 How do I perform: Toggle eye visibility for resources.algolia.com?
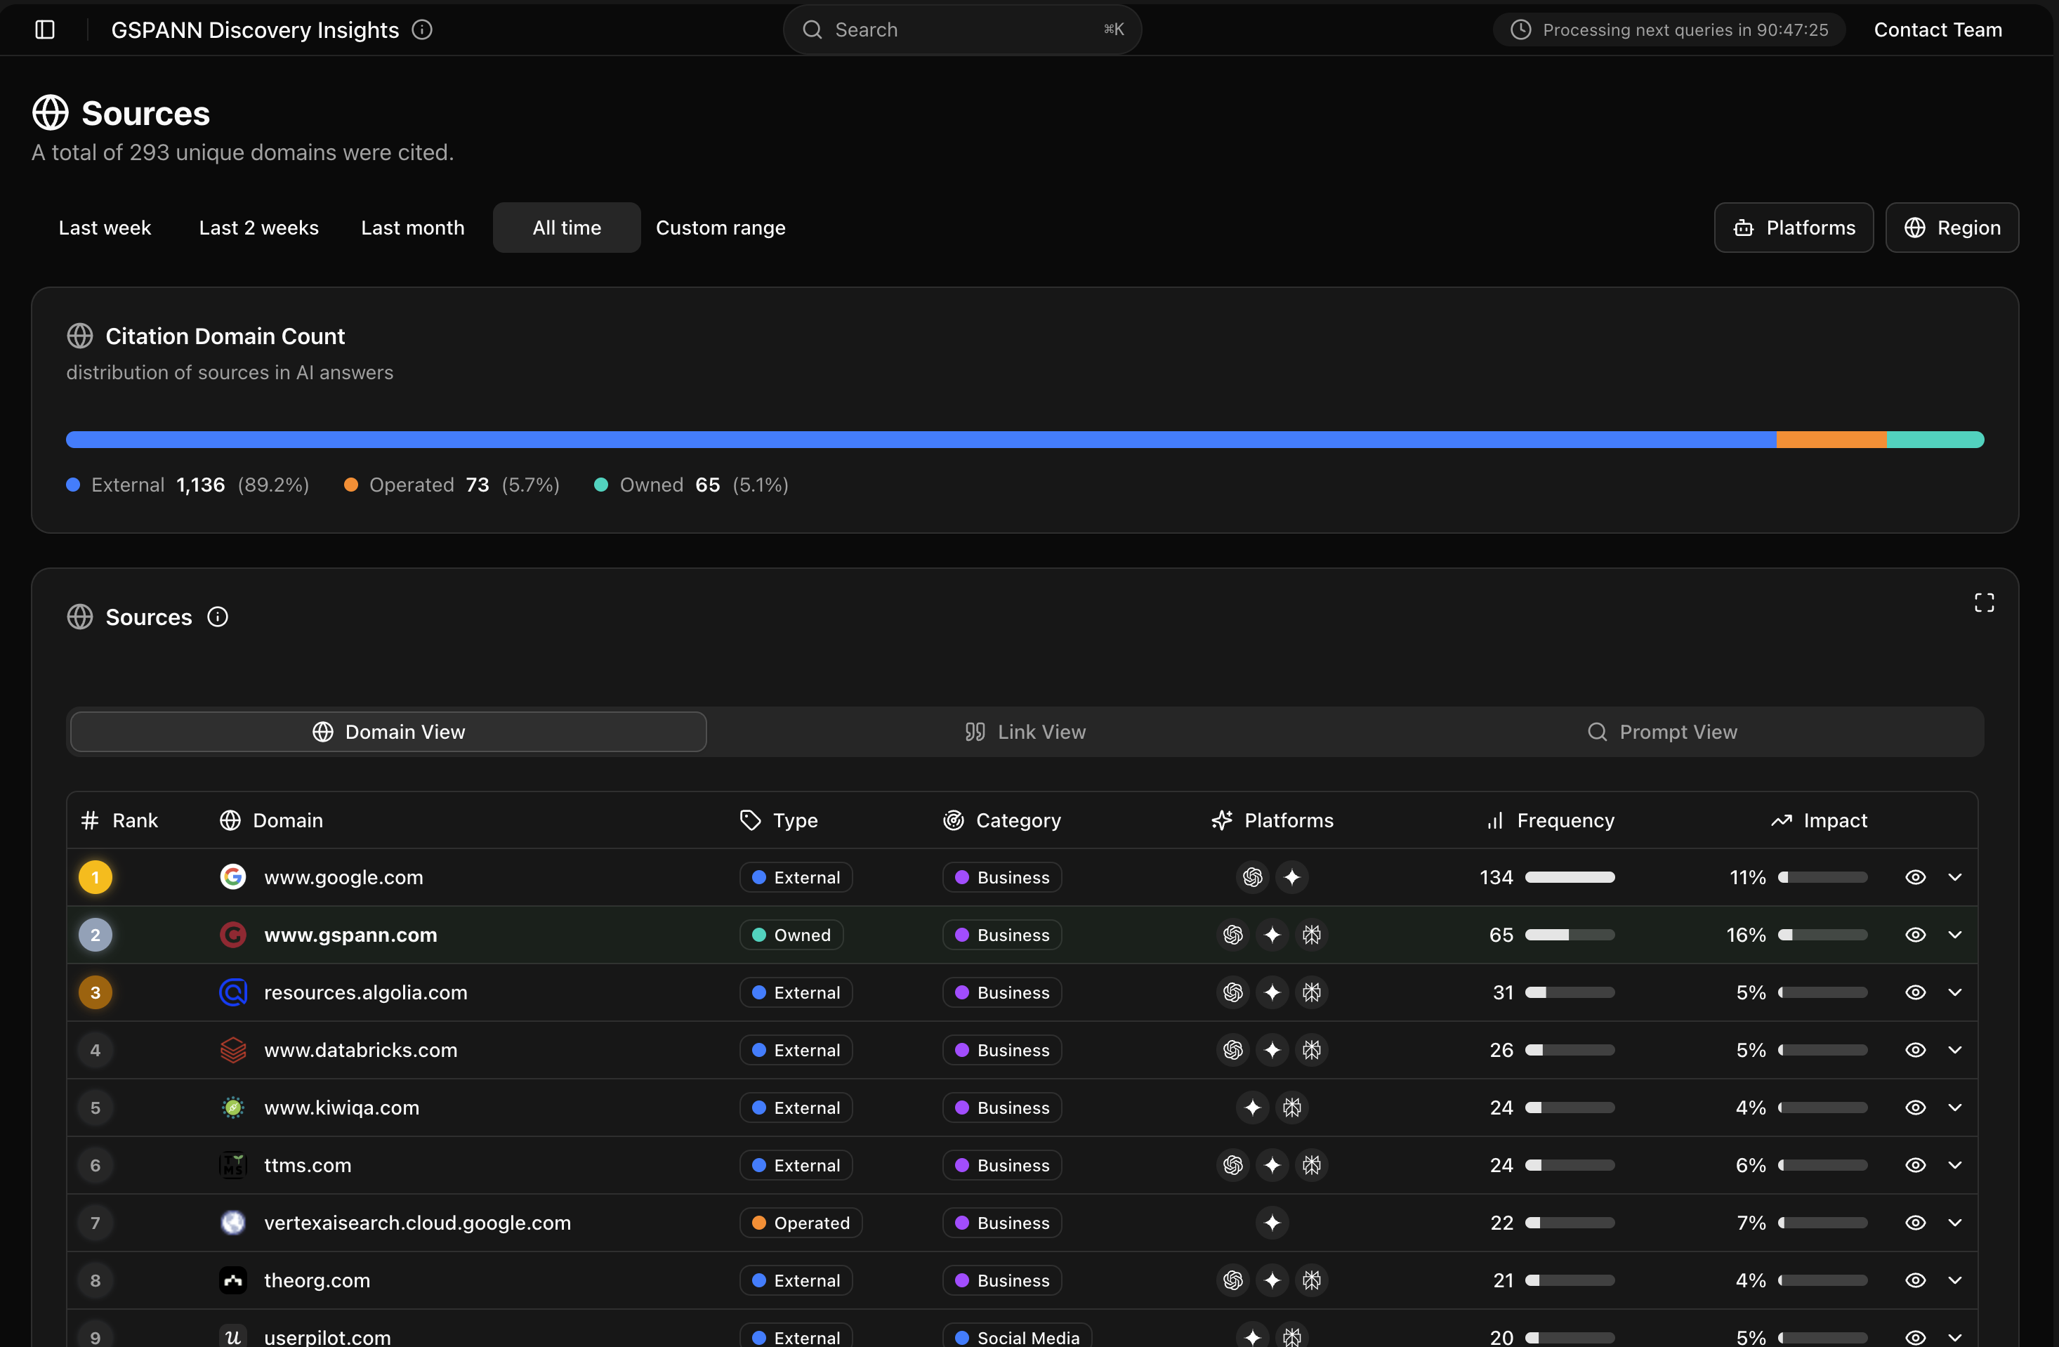tap(1915, 992)
